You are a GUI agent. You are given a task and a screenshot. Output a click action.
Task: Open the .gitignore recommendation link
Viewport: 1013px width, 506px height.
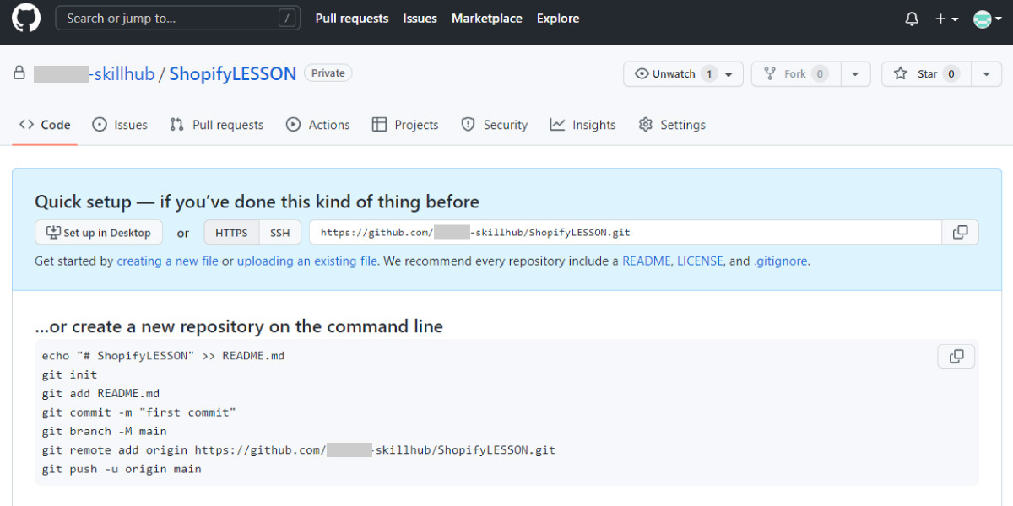(x=780, y=261)
